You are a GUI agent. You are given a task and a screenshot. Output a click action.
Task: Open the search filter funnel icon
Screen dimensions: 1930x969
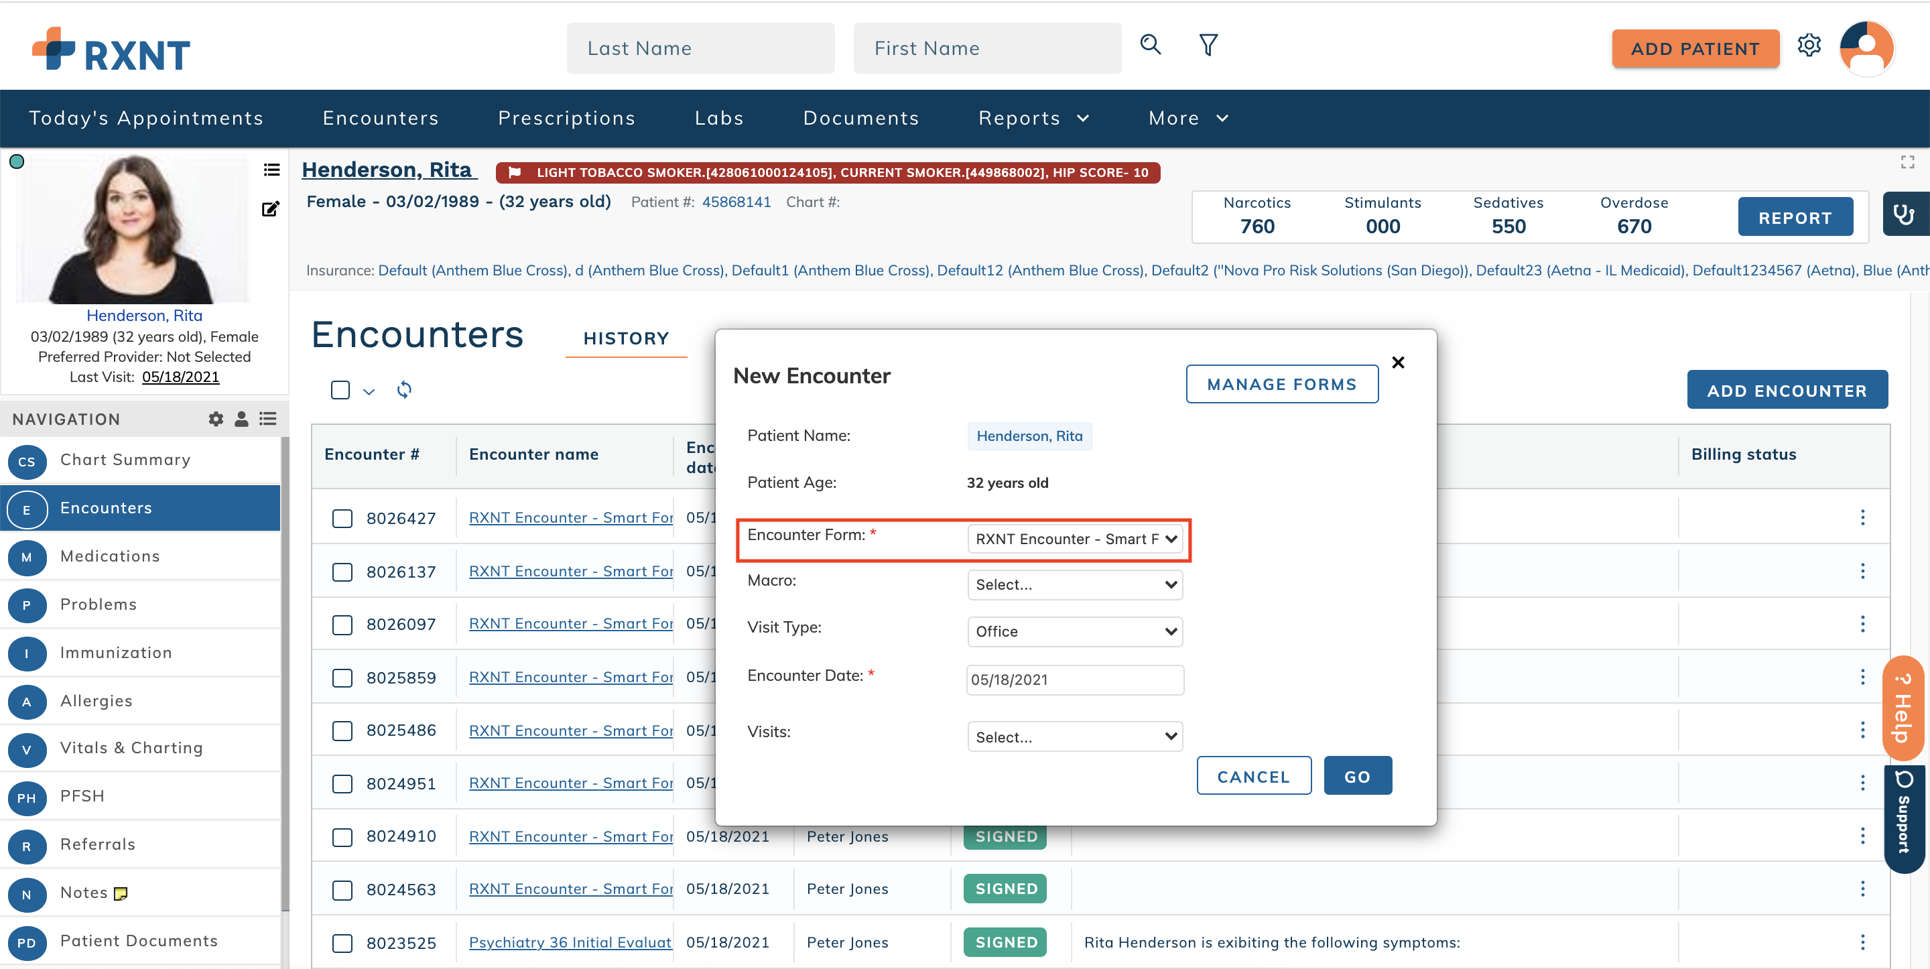tap(1208, 46)
